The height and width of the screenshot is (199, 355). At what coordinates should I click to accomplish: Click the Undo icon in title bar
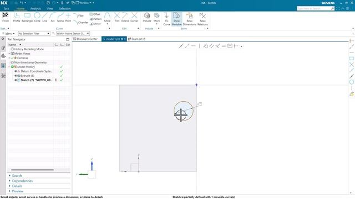click(21, 3)
